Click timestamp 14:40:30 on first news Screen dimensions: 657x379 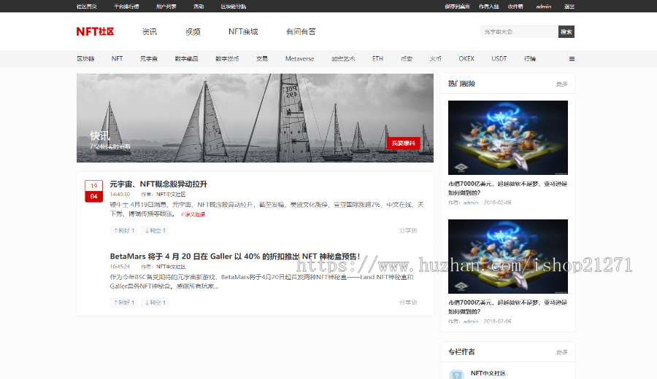(x=120, y=194)
